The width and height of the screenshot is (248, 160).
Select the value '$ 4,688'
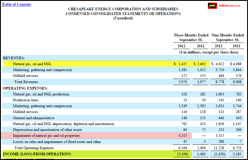click(236, 64)
